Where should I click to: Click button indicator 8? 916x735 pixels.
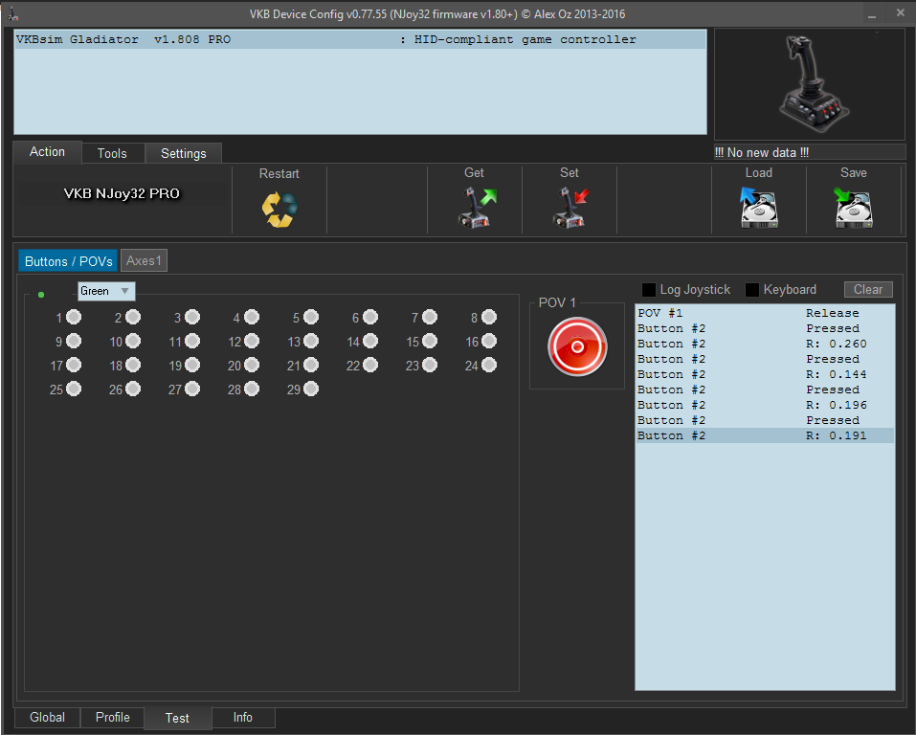click(x=489, y=317)
